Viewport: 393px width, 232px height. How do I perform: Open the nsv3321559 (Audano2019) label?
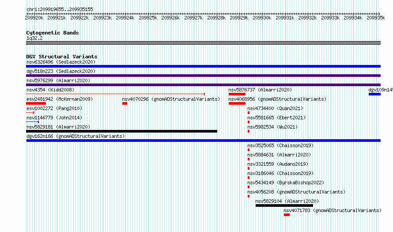pyautogui.click(x=278, y=164)
